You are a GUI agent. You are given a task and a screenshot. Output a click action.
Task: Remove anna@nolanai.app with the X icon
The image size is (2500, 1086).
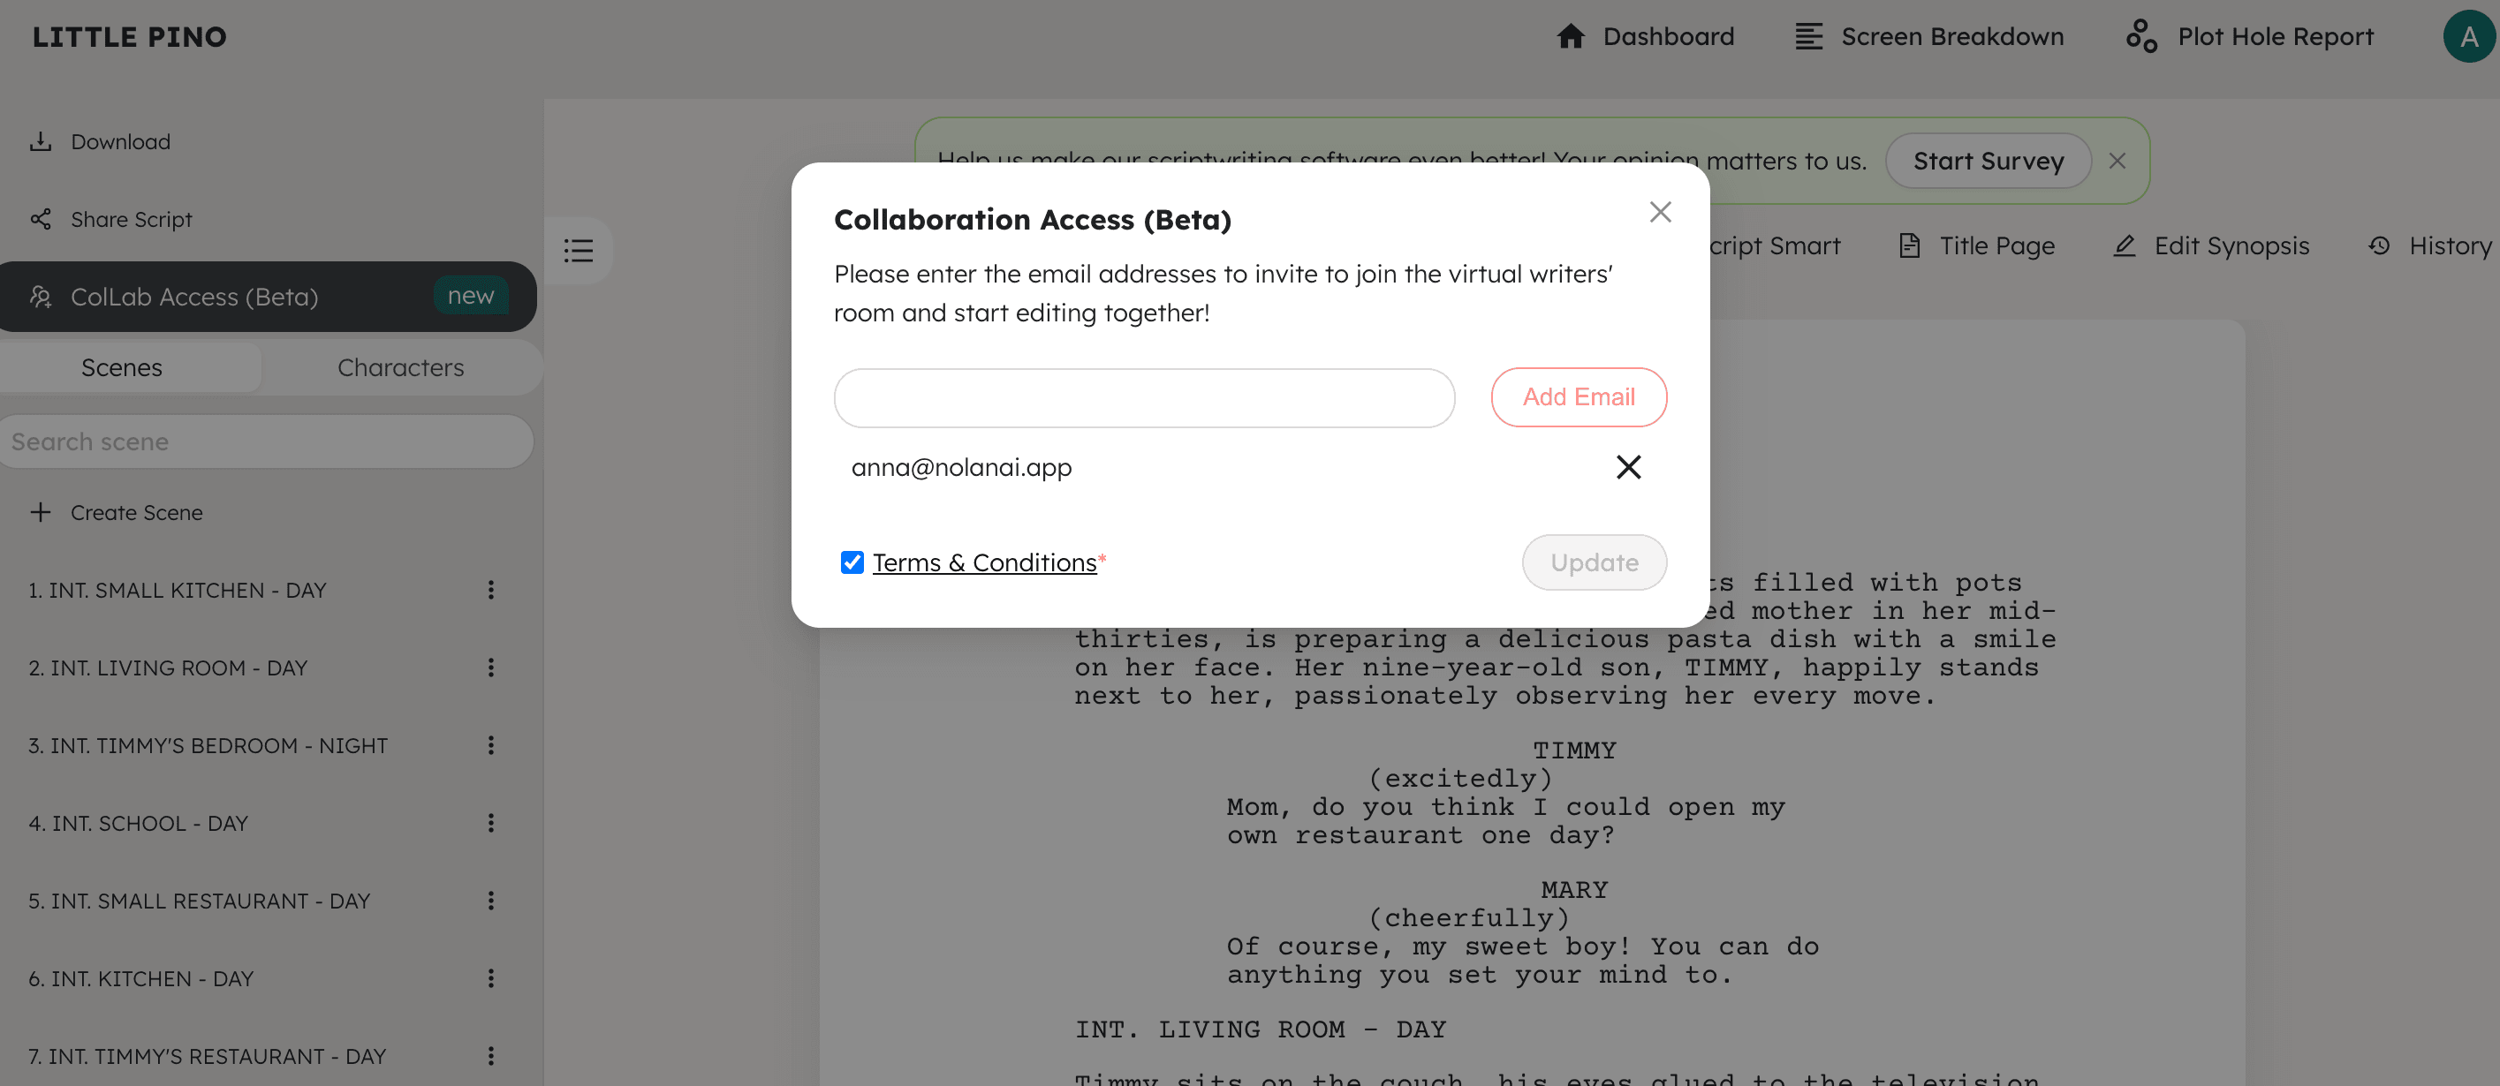click(x=1628, y=466)
